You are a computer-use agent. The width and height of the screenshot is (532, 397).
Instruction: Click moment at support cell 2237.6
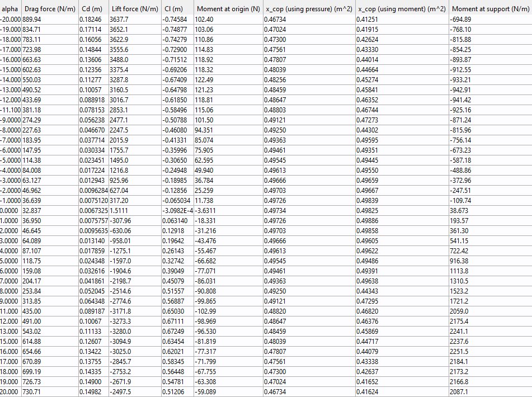(491, 342)
